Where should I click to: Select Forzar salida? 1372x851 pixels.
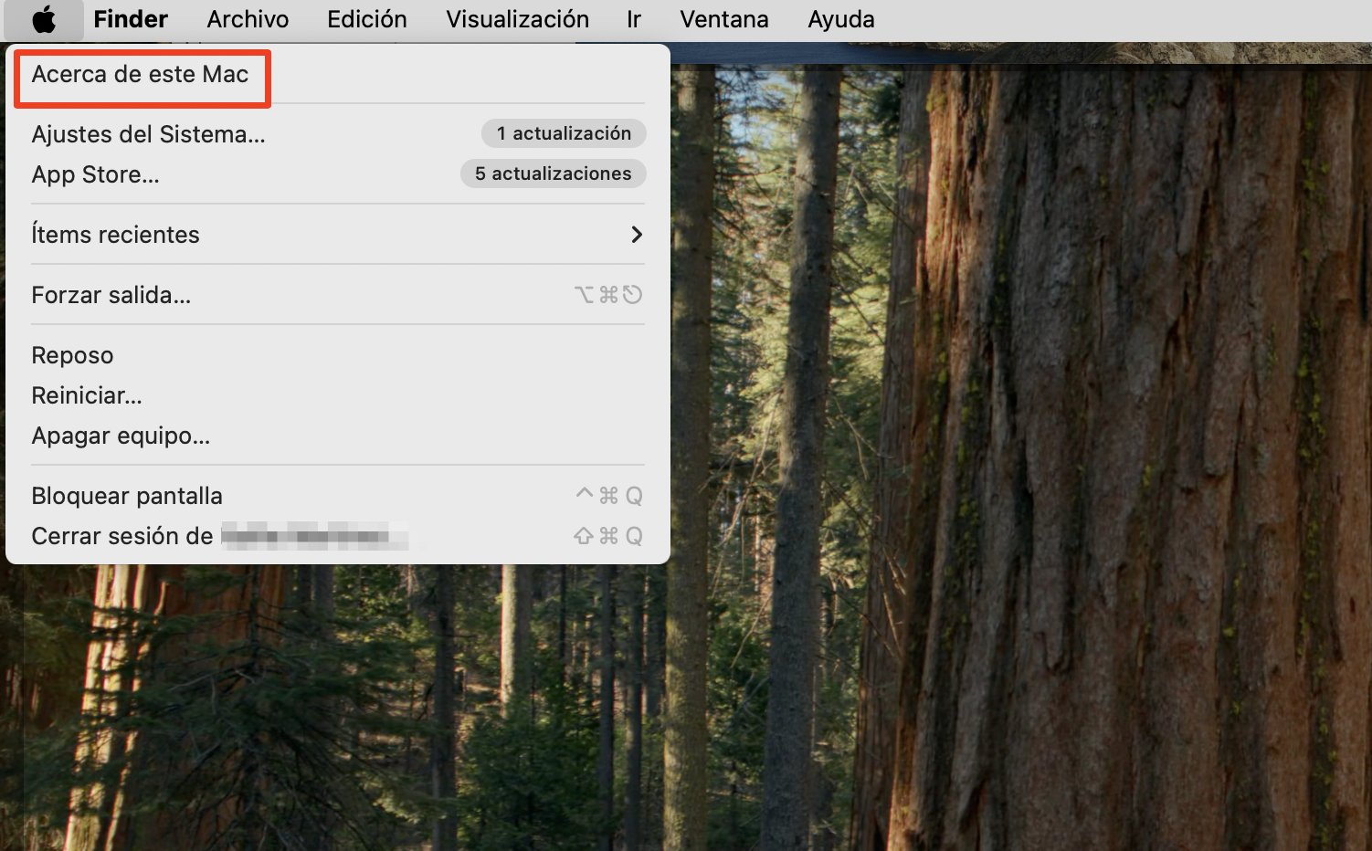pyautogui.click(x=111, y=294)
